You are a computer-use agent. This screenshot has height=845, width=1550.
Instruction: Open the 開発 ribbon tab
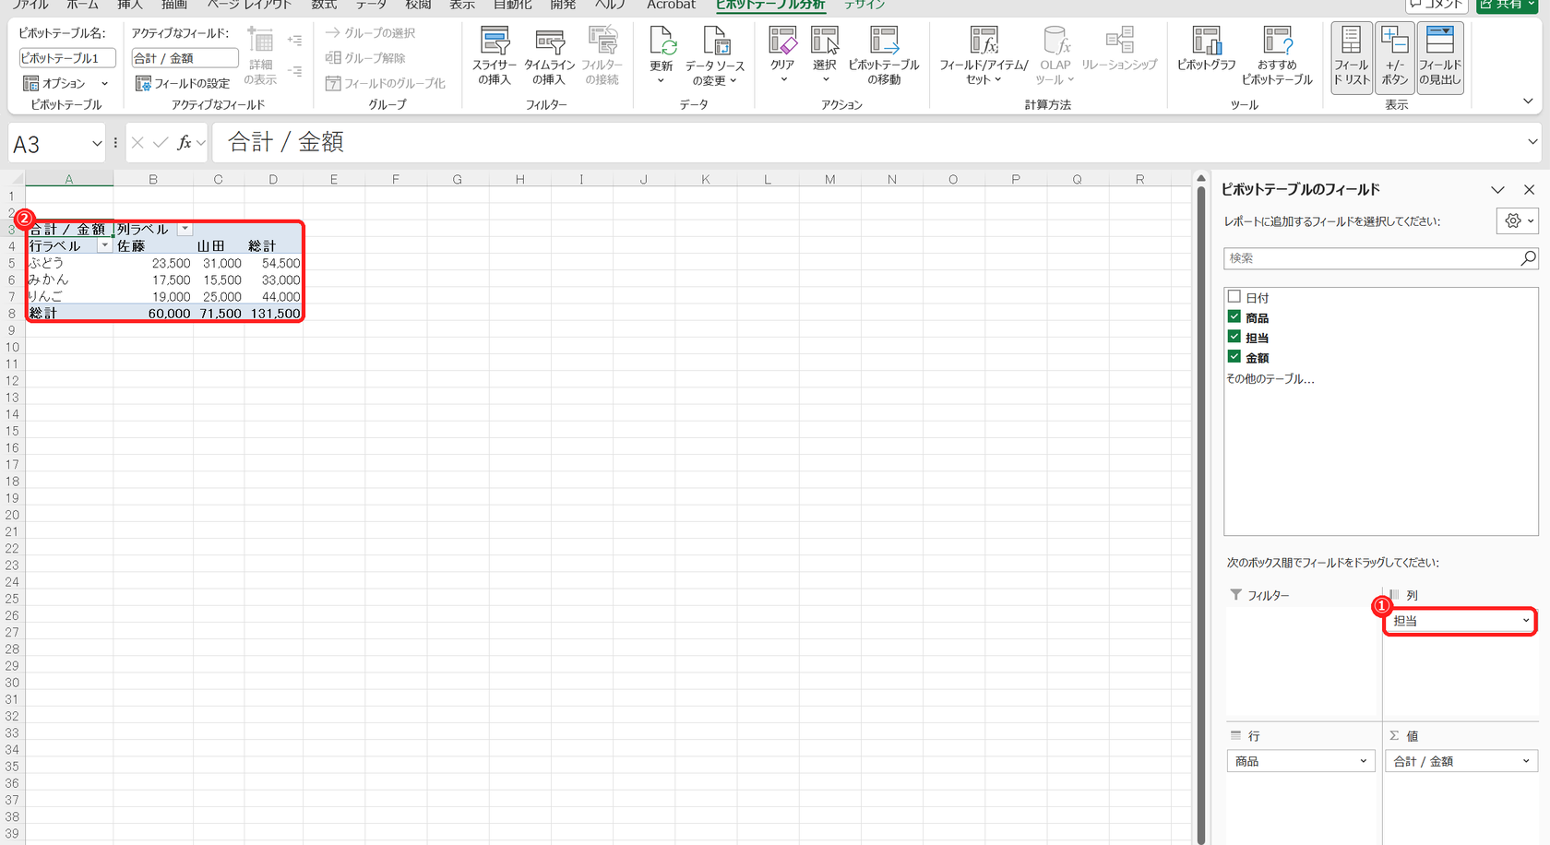point(563,6)
